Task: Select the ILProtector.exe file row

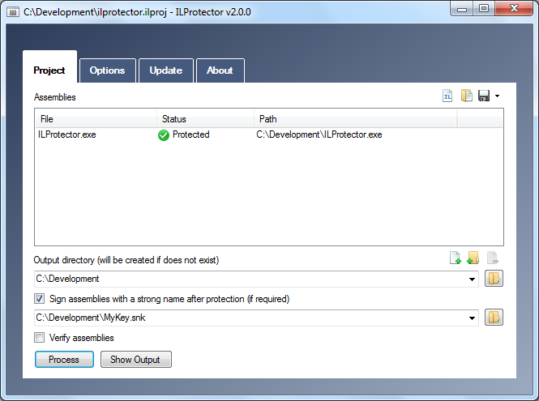Action: pos(269,134)
